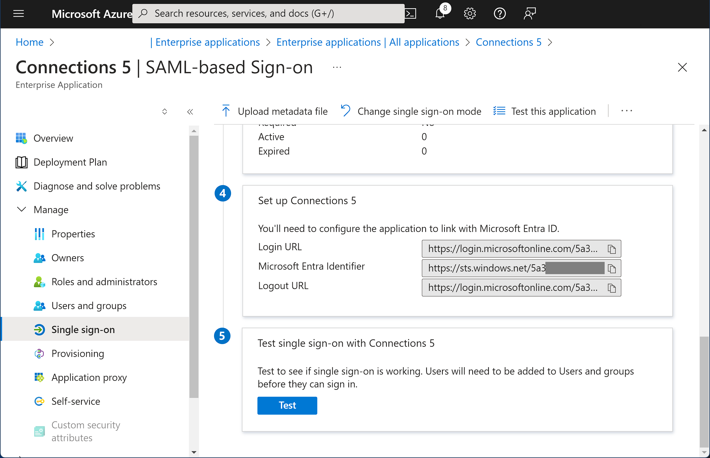Click the Owners people icon
This screenshot has height=458, width=710.
coord(40,258)
